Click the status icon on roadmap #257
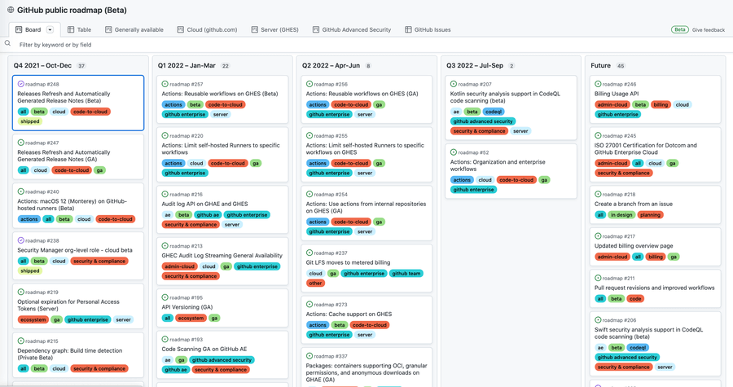Screen dimensions: 733x387 165,84
